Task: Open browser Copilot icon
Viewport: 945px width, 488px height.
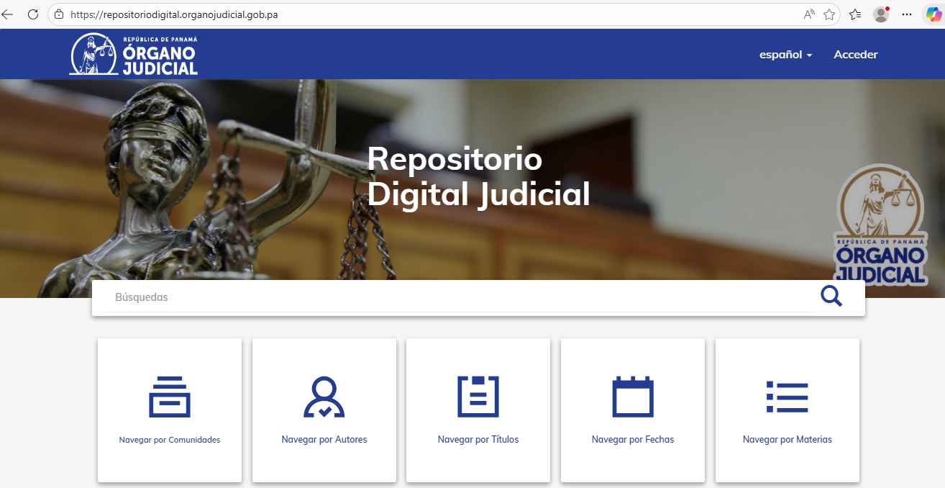Action: click(933, 14)
